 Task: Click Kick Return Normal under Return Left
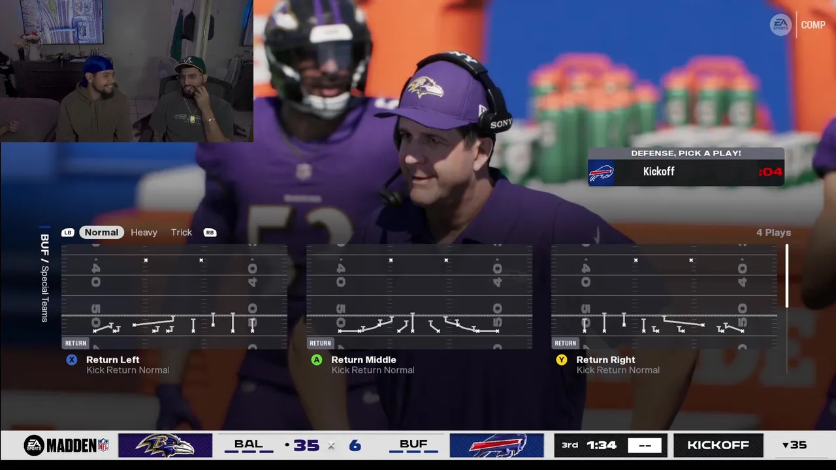coord(127,370)
